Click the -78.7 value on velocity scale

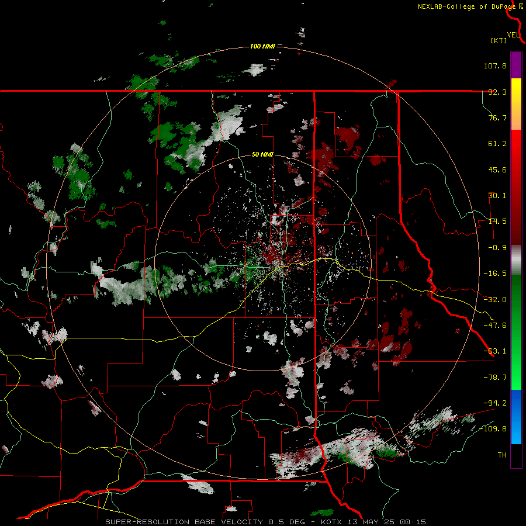pyautogui.click(x=495, y=378)
